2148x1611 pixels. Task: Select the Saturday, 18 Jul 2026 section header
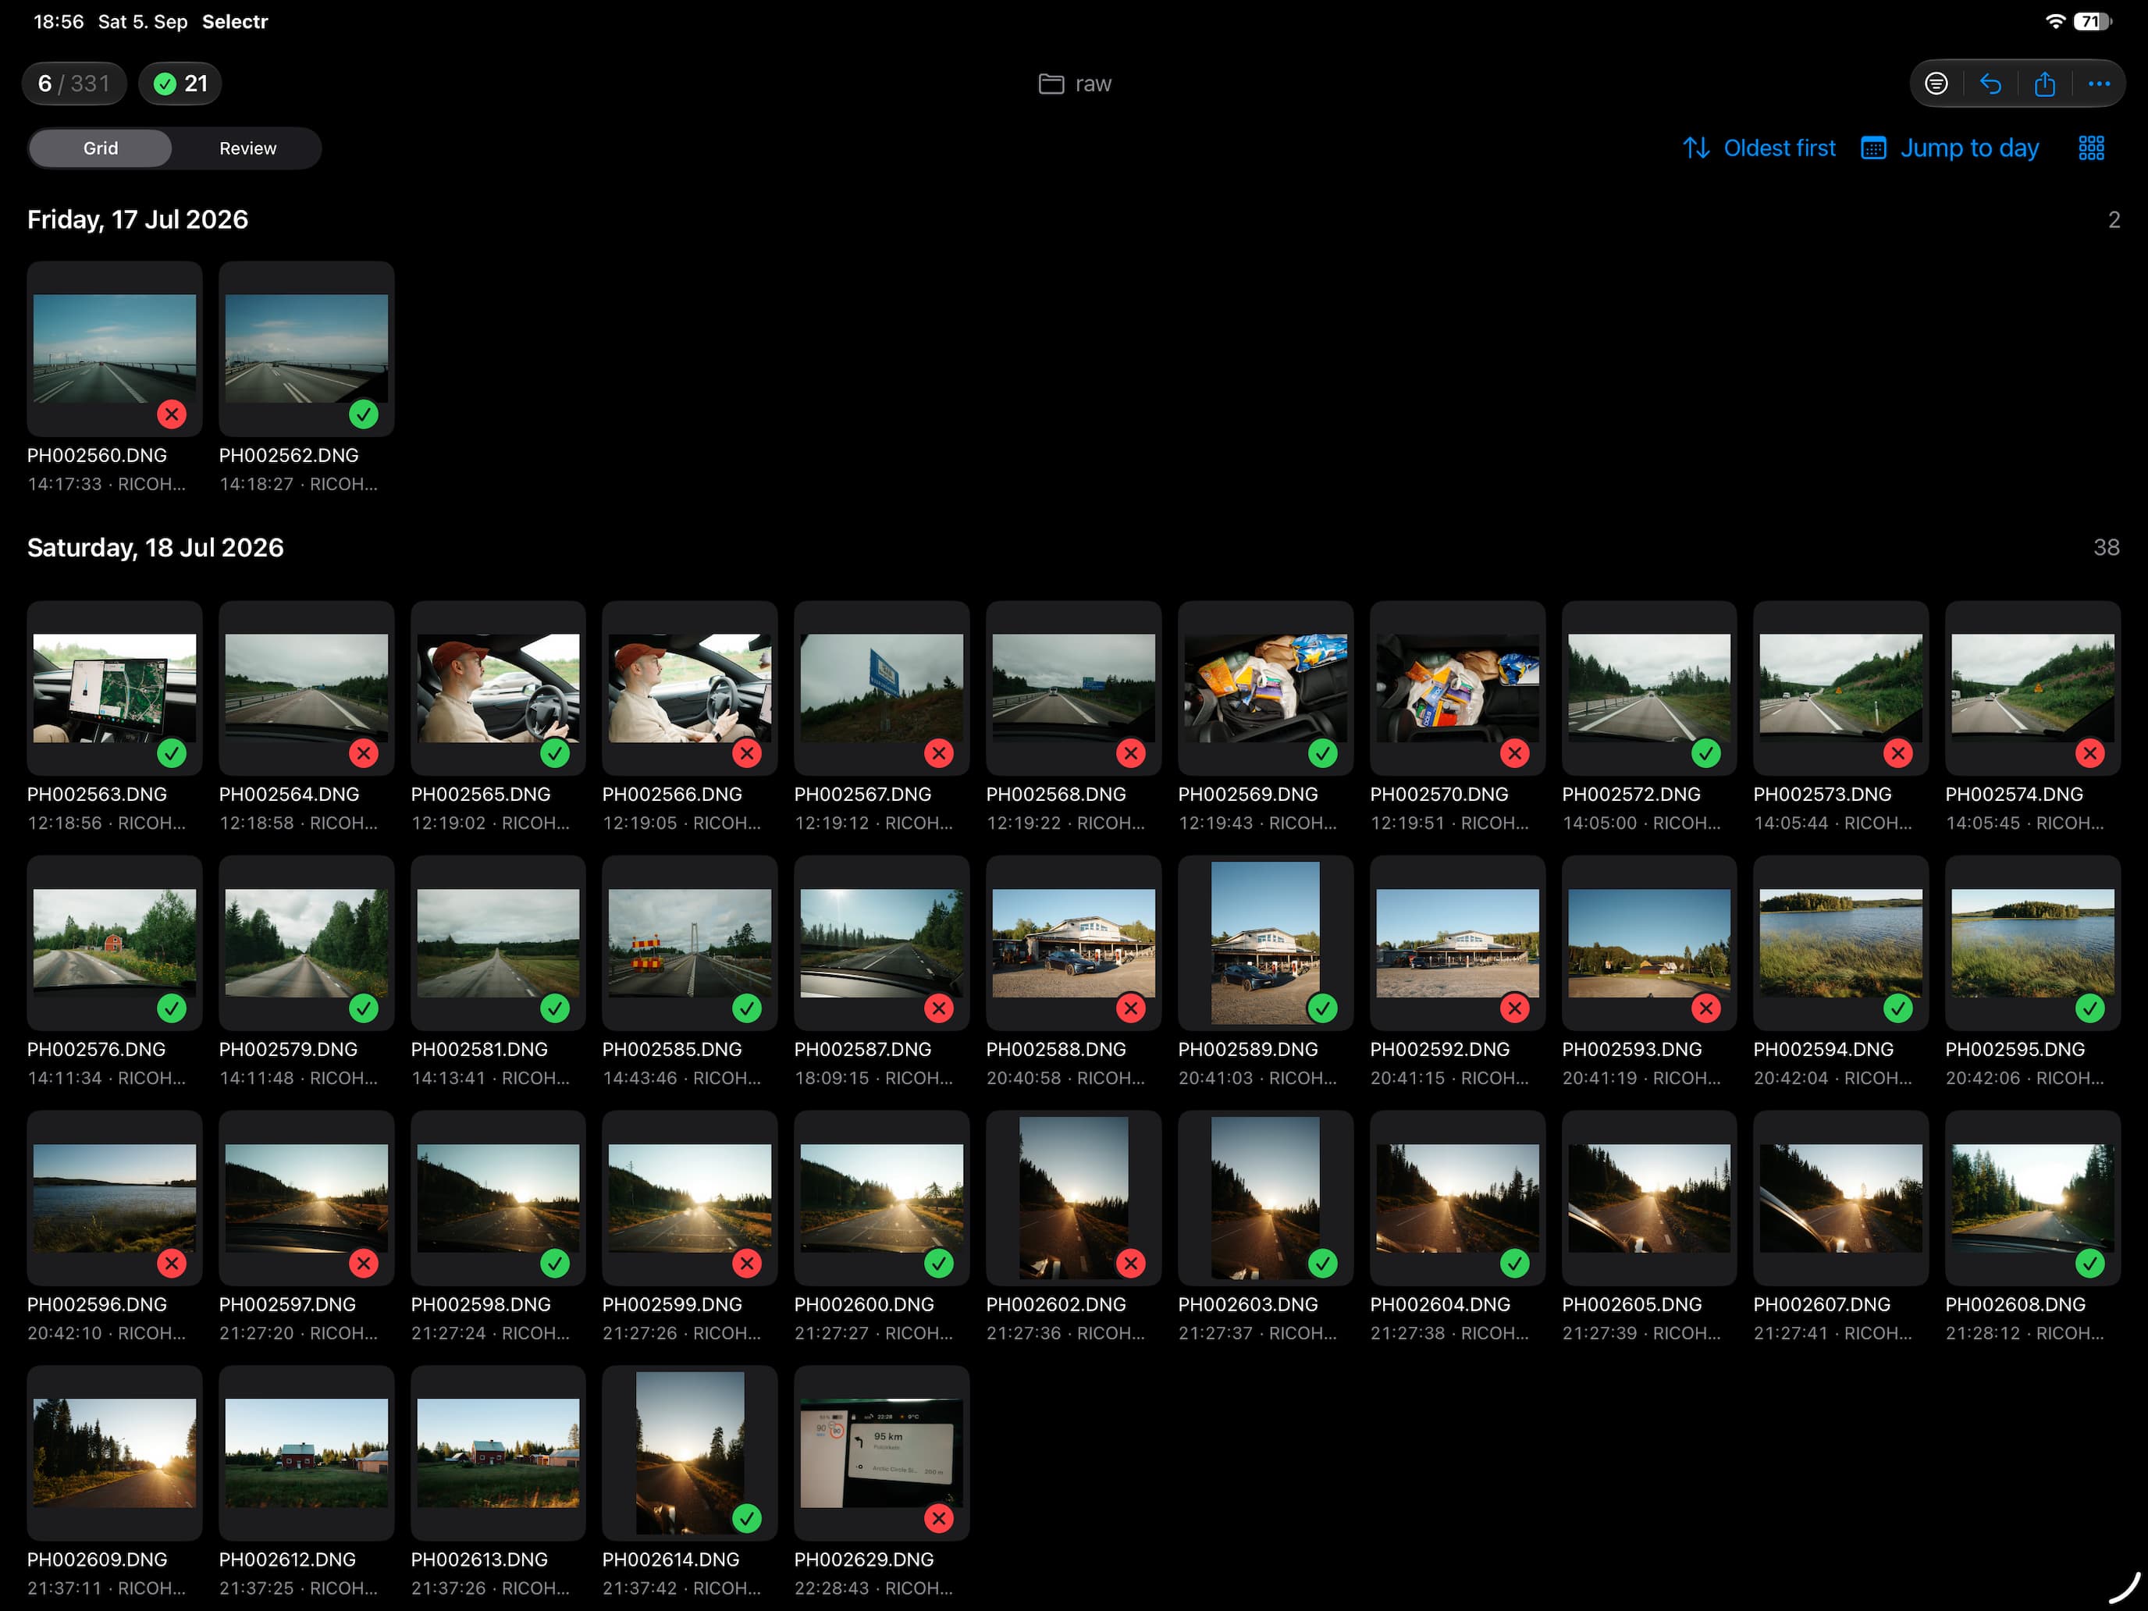(x=155, y=548)
